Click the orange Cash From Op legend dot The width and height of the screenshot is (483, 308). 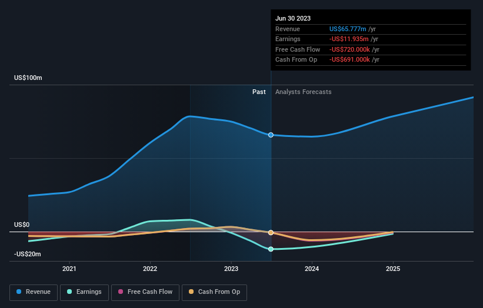click(191, 292)
